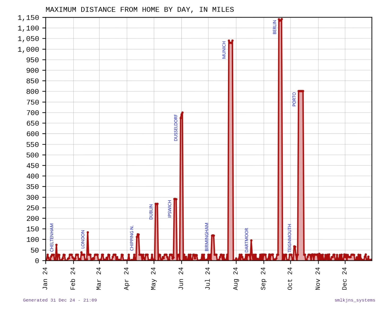Click the PORTO trip label

[x=294, y=99]
